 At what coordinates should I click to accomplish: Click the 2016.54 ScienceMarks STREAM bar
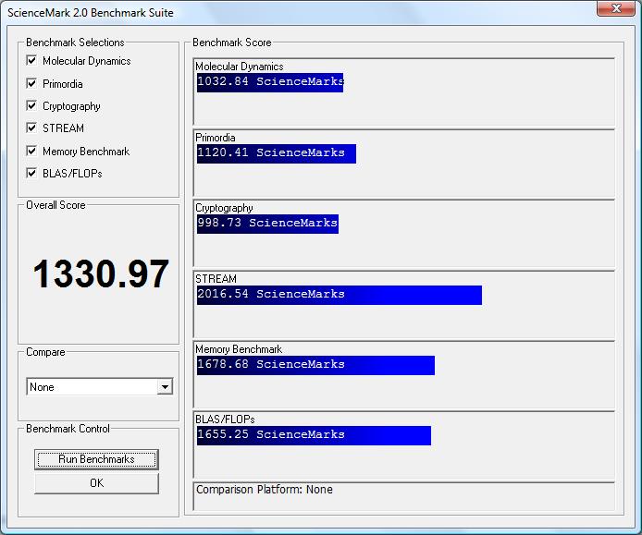point(340,295)
